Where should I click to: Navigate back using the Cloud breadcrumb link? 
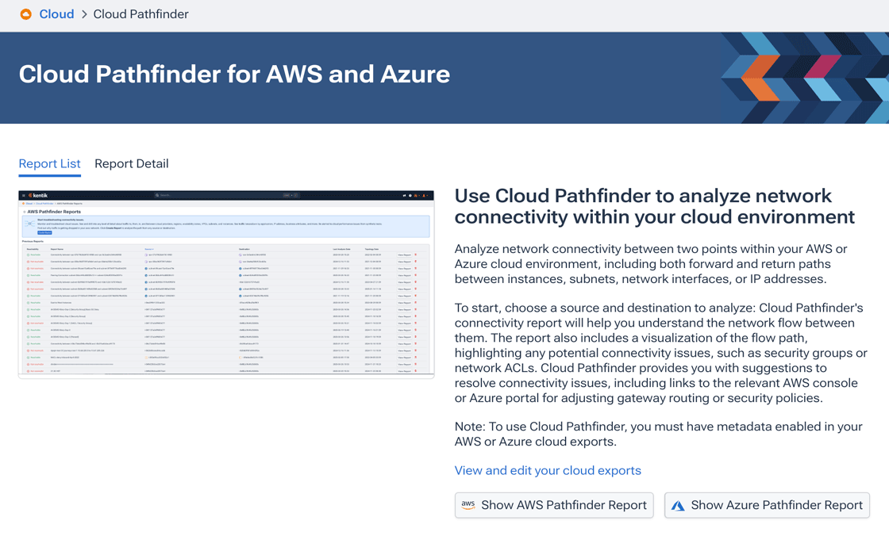56,13
